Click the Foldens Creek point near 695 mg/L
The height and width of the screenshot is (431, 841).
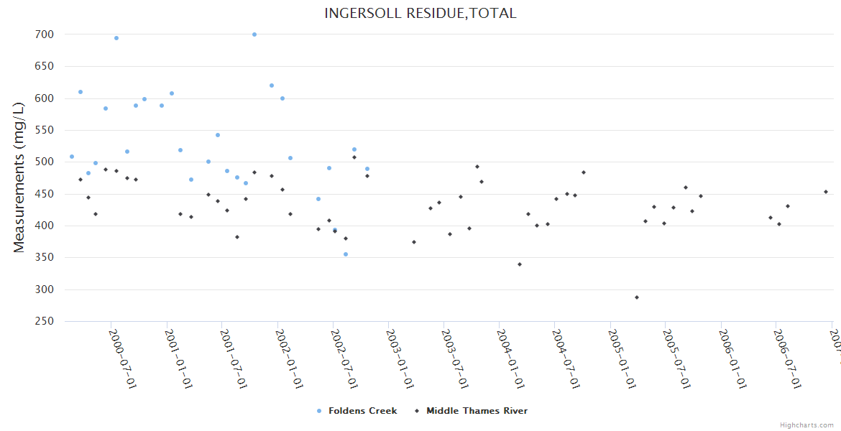click(116, 38)
